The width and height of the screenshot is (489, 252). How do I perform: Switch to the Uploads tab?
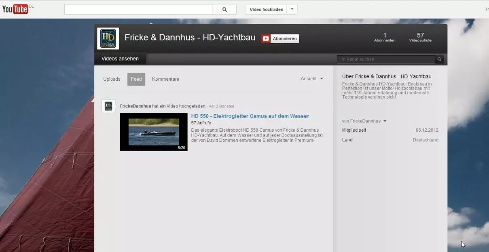coord(112,79)
